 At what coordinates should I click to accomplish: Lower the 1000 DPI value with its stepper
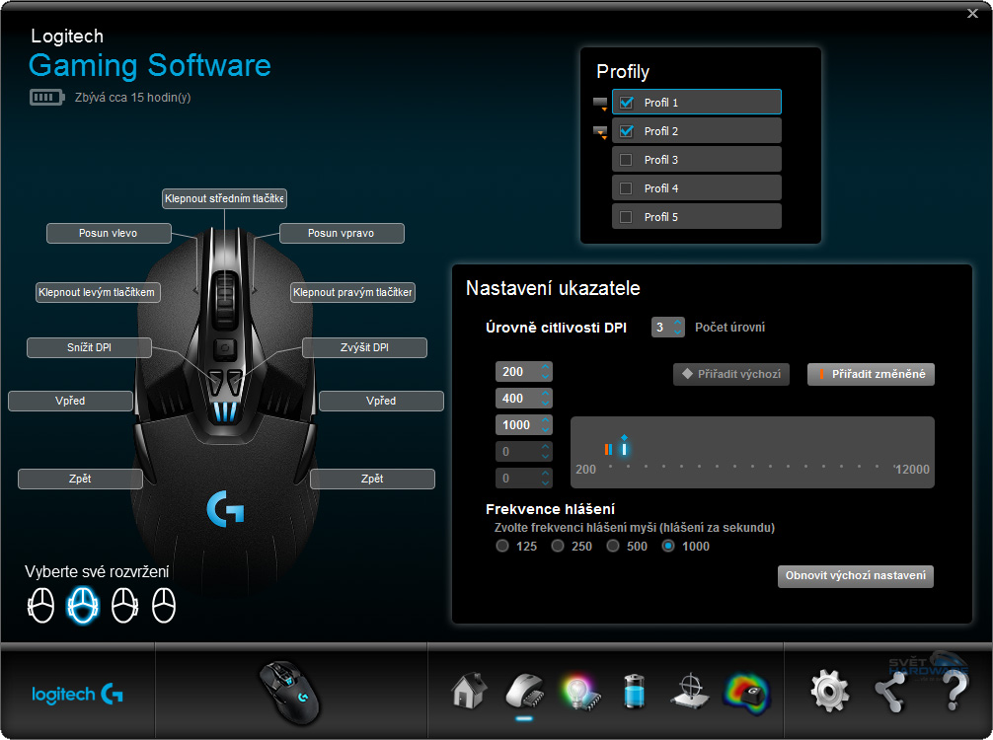click(545, 428)
